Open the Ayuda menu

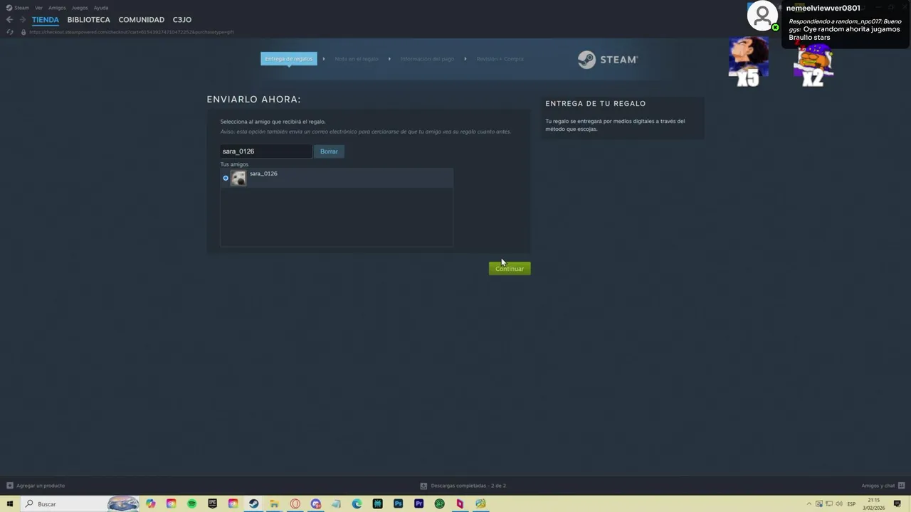tap(101, 8)
